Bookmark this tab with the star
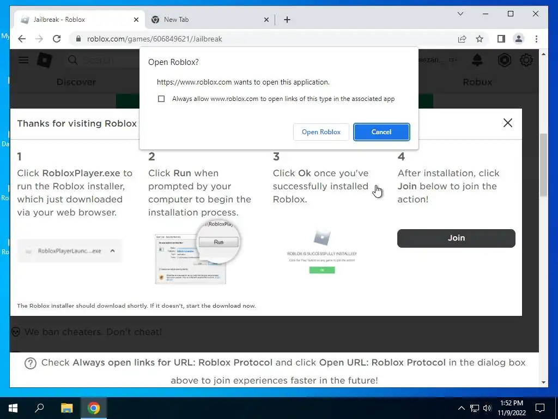Screen dimensions: 558x419 tap(480, 39)
